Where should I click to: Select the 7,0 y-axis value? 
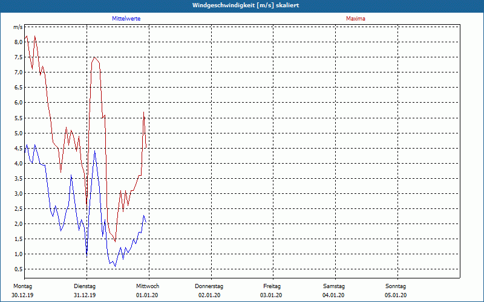pyautogui.click(x=19, y=72)
